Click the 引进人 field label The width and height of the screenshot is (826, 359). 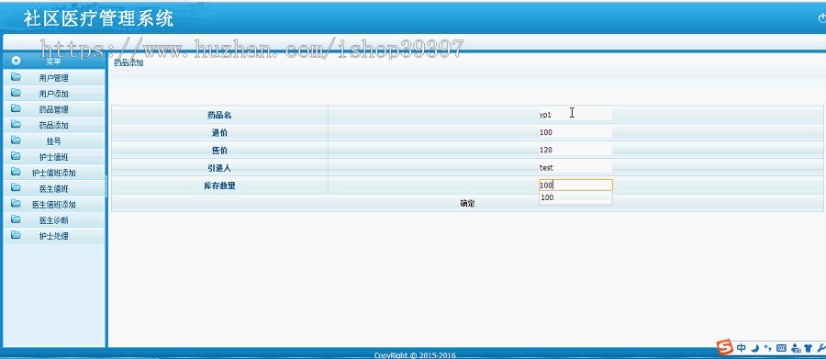(x=219, y=168)
